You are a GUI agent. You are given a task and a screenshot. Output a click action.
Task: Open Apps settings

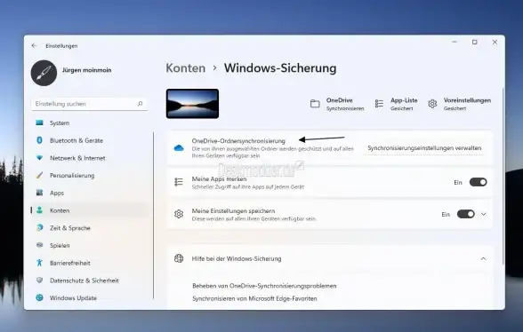[x=89, y=193]
